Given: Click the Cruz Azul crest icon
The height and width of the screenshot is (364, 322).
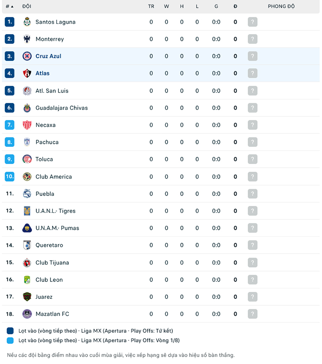Looking at the screenshot, I should tap(27, 56).
